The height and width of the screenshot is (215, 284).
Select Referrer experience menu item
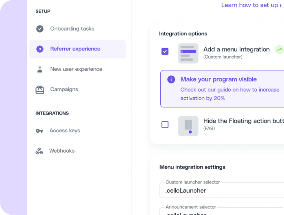pyautogui.click(x=75, y=49)
